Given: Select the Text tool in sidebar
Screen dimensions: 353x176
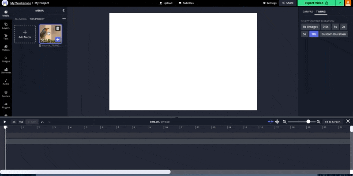Looking at the screenshot, I should tap(6, 37).
